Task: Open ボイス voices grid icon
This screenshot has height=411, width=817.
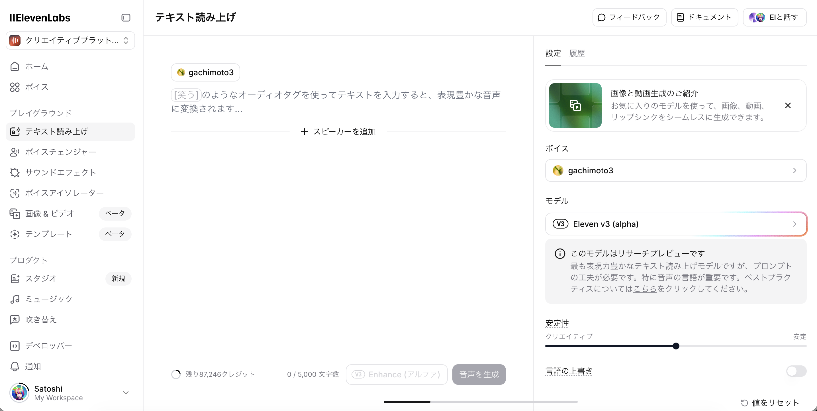Action: pyautogui.click(x=15, y=87)
